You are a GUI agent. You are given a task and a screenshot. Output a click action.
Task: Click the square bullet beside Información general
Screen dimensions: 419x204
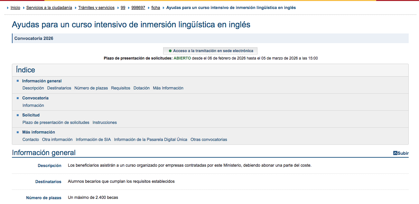(17, 80)
